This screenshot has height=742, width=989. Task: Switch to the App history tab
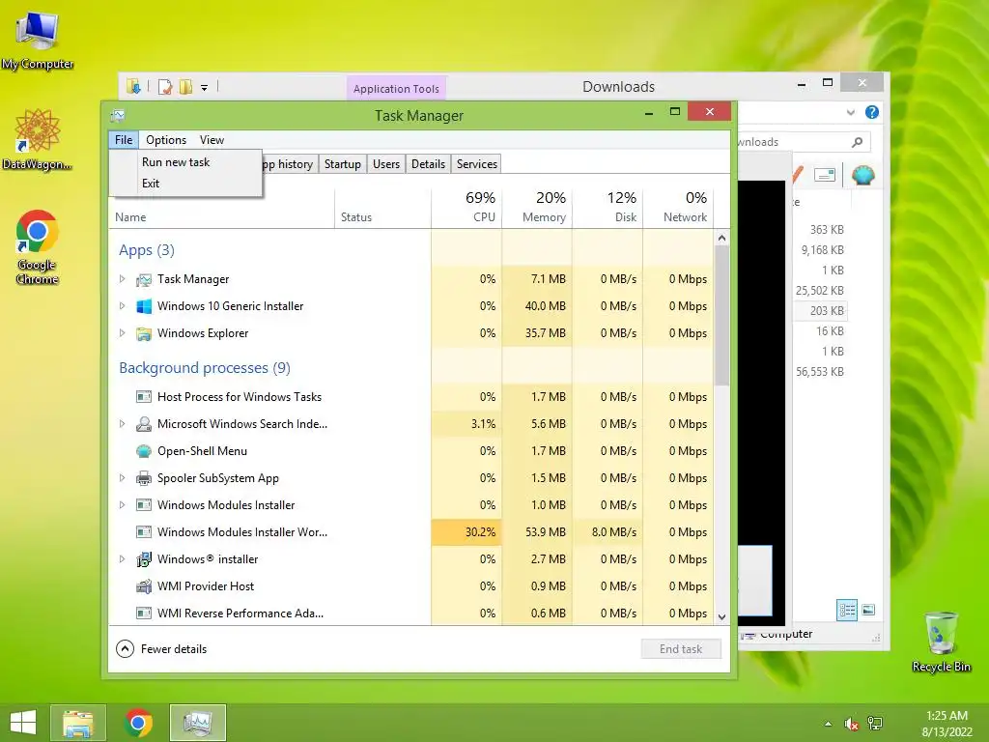[290, 164]
